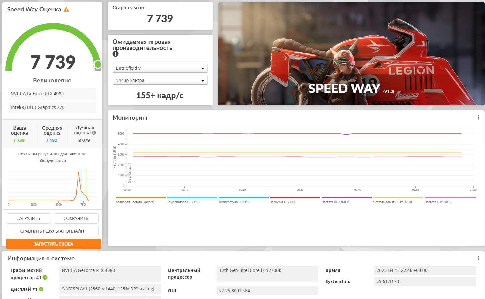Toggle the Кадровая частота (кадр/с) legend series
Image resolution: width=485 pixels, height=299 pixels.
[140, 200]
